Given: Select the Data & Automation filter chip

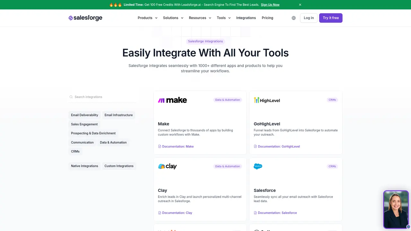Looking at the screenshot, I should tap(113, 142).
